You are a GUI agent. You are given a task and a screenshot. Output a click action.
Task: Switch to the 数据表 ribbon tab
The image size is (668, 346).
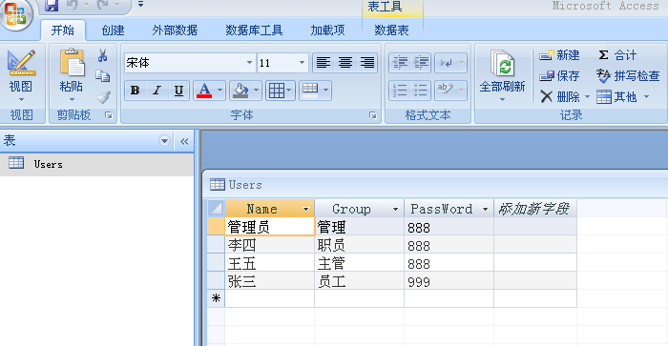pyautogui.click(x=391, y=31)
